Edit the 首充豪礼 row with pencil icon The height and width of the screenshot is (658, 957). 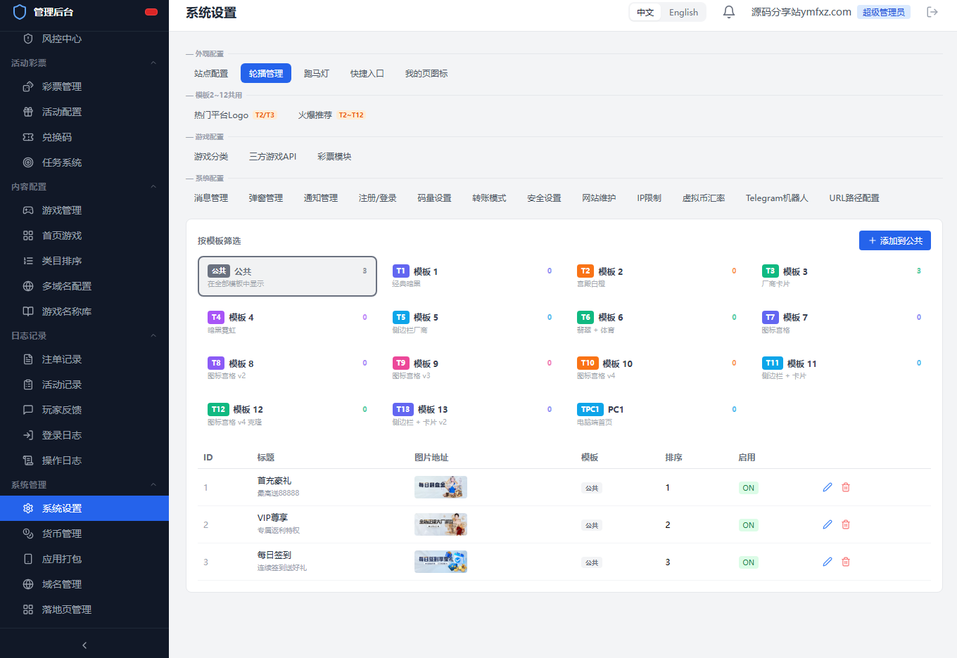pos(828,487)
